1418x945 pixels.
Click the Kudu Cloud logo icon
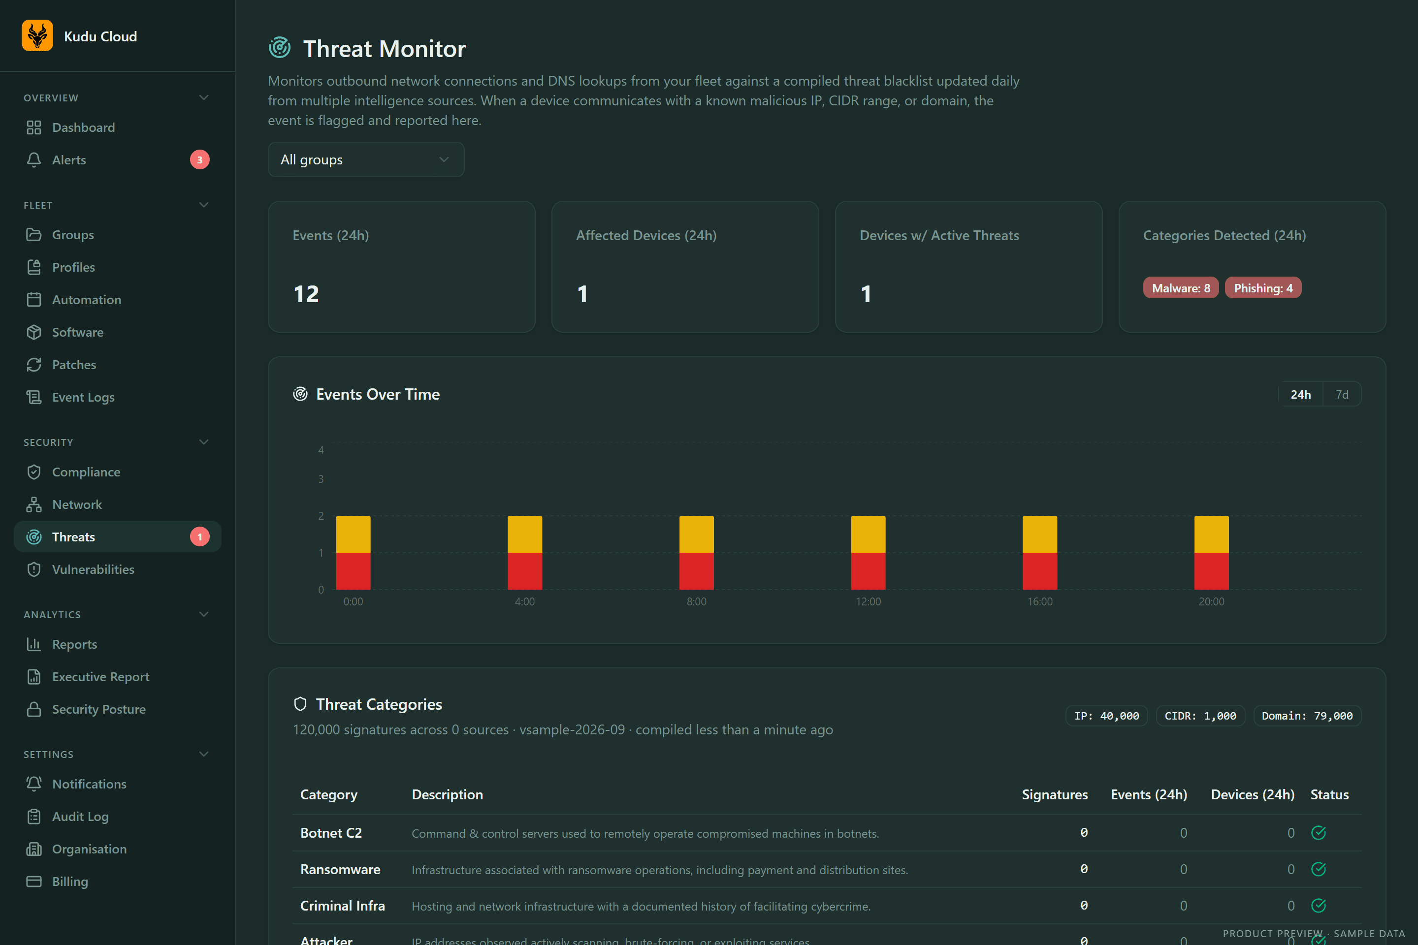[37, 35]
